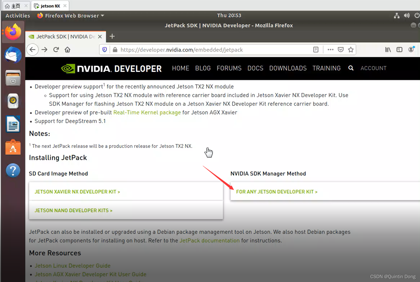The image size is (420, 282).
Task: Select DOCS in NVIDIA navigation
Action: [255, 68]
